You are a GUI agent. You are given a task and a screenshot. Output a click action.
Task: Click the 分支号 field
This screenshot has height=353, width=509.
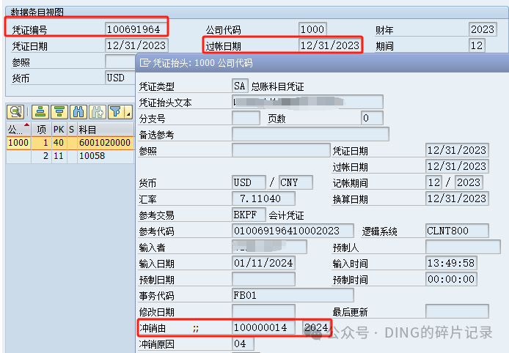pyautogui.click(x=246, y=119)
